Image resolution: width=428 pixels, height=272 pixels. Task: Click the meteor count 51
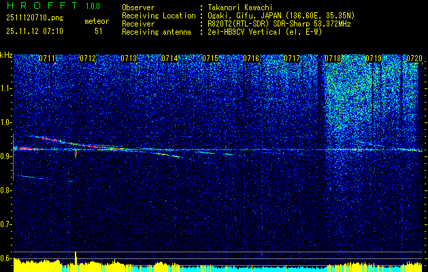(x=99, y=31)
